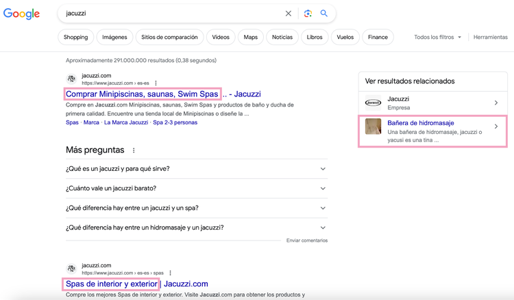514x300 pixels.
Task: Click Enviar comentarios link
Action: tap(307, 241)
